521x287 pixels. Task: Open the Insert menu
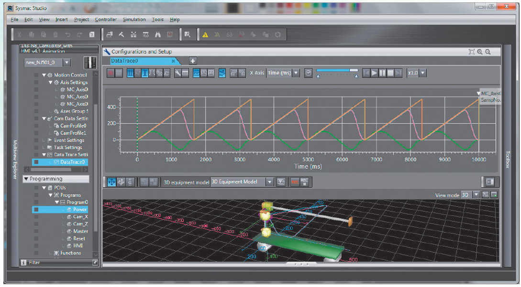(x=61, y=20)
